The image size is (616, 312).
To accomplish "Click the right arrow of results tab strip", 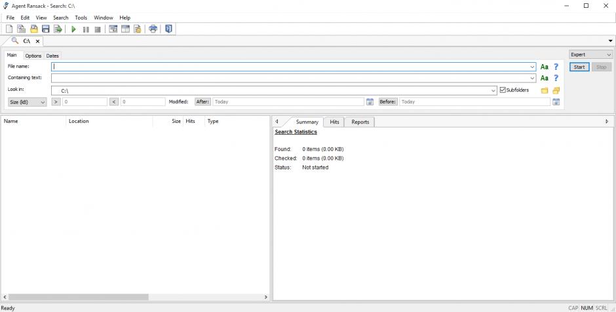I will pyautogui.click(x=607, y=122).
